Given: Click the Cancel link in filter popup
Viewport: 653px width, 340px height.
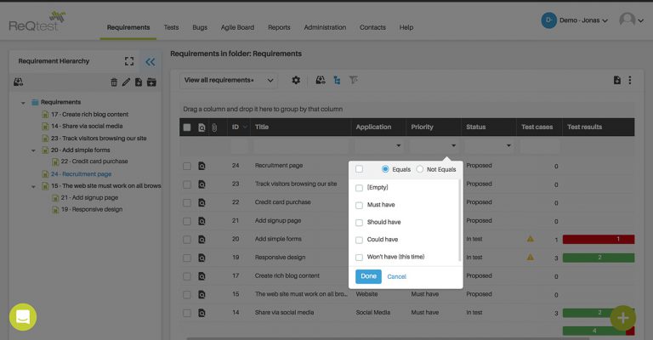Looking at the screenshot, I should [396, 277].
